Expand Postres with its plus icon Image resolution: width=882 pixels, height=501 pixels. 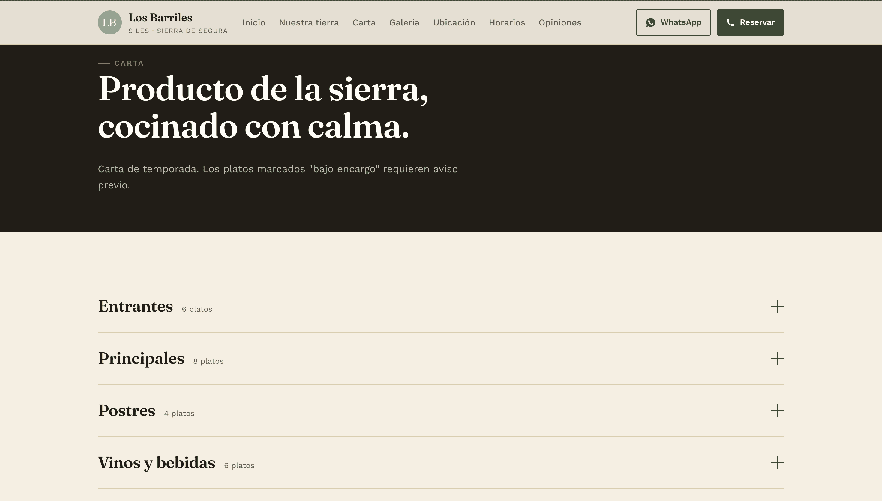click(x=777, y=411)
